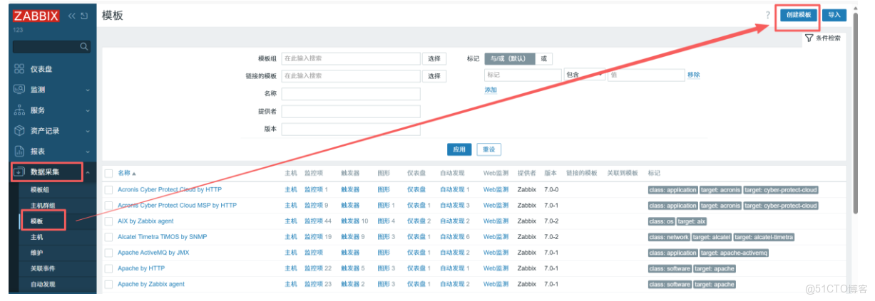Tick the checkbox for Apache ActiveMQ by JMX
The height and width of the screenshot is (301, 875).
click(108, 253)
